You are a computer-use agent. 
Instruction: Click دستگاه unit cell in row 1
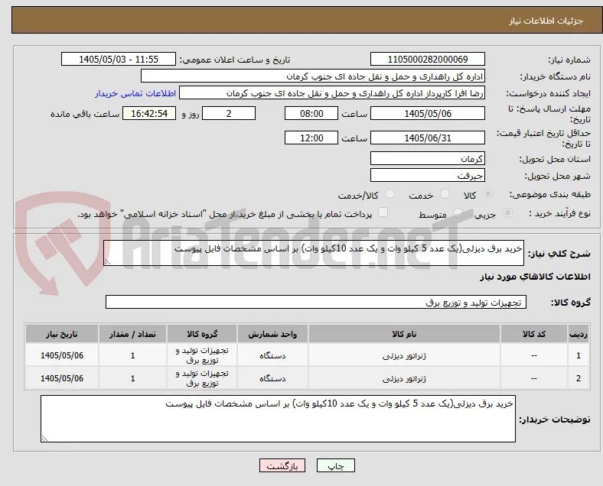pyautogui.click(x=272, y=355)
